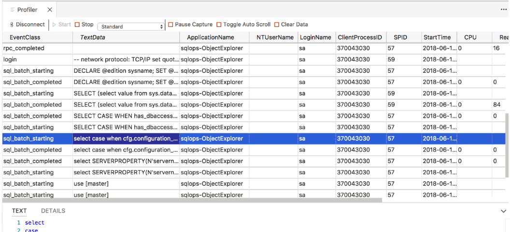Viewport: 510px width, 232px height.
Task: Sort by the StartTime column header
Action: tap(437, 37)
